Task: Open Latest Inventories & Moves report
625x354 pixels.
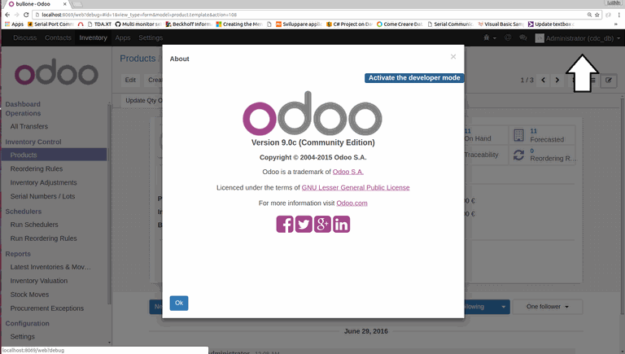Action: pos(50,267)
